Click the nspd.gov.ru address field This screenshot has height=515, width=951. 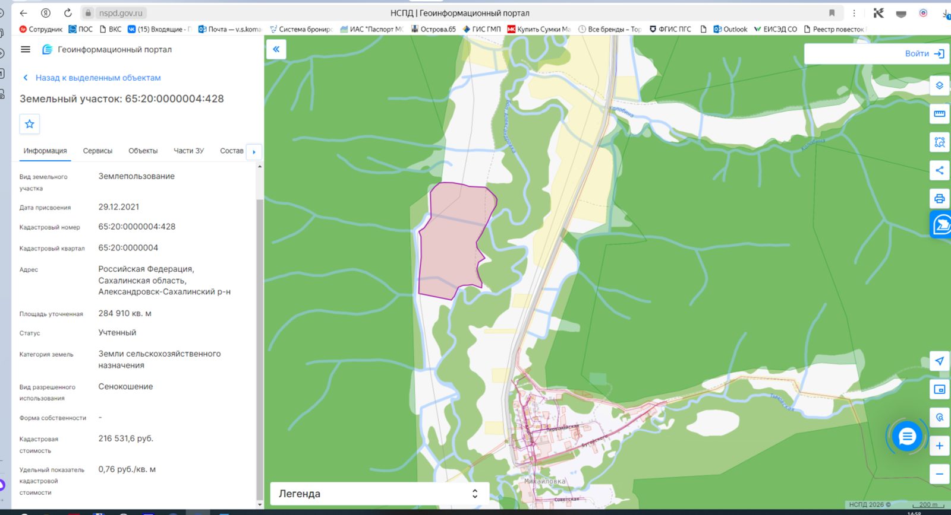[x=121, y=13]
